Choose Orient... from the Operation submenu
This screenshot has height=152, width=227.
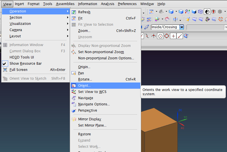[x=84, y=86]
